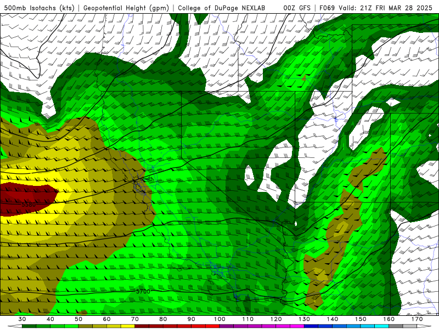
Task: Click the legend value '60'
Action: pyautogui.click(x=106, y=319)
